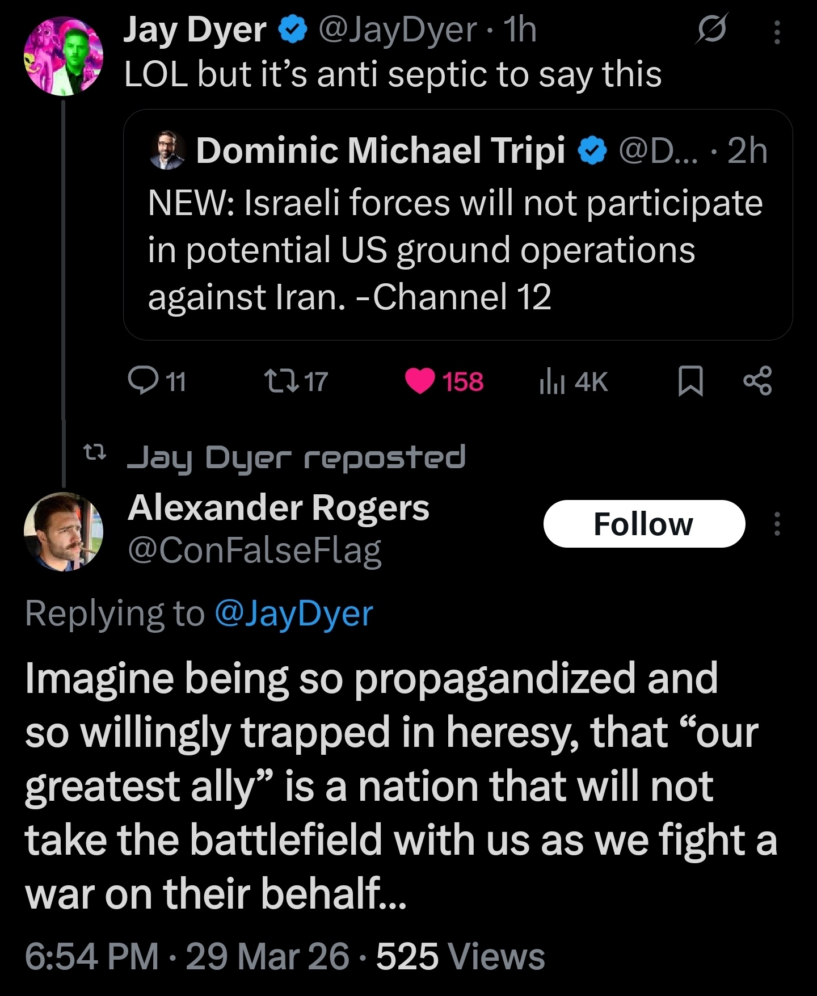This screenshot has height=996, width=817.
Task: Open Jay Dyer's profile picture
Action: pyautogui.click(x=63, y=56)
